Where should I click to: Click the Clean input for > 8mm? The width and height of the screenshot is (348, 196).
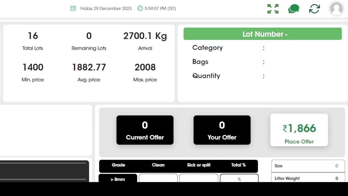[158, 178]
